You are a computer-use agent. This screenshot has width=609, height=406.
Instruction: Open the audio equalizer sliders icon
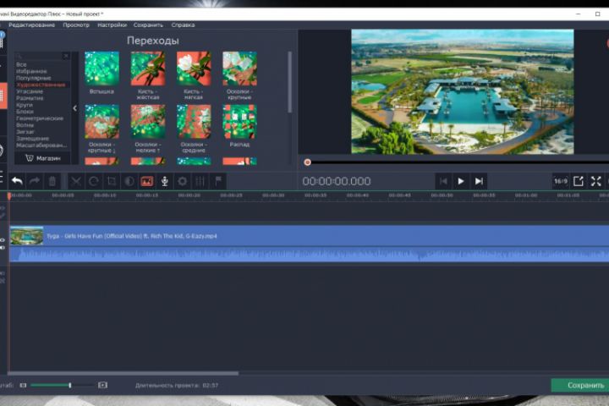(200, 181)
